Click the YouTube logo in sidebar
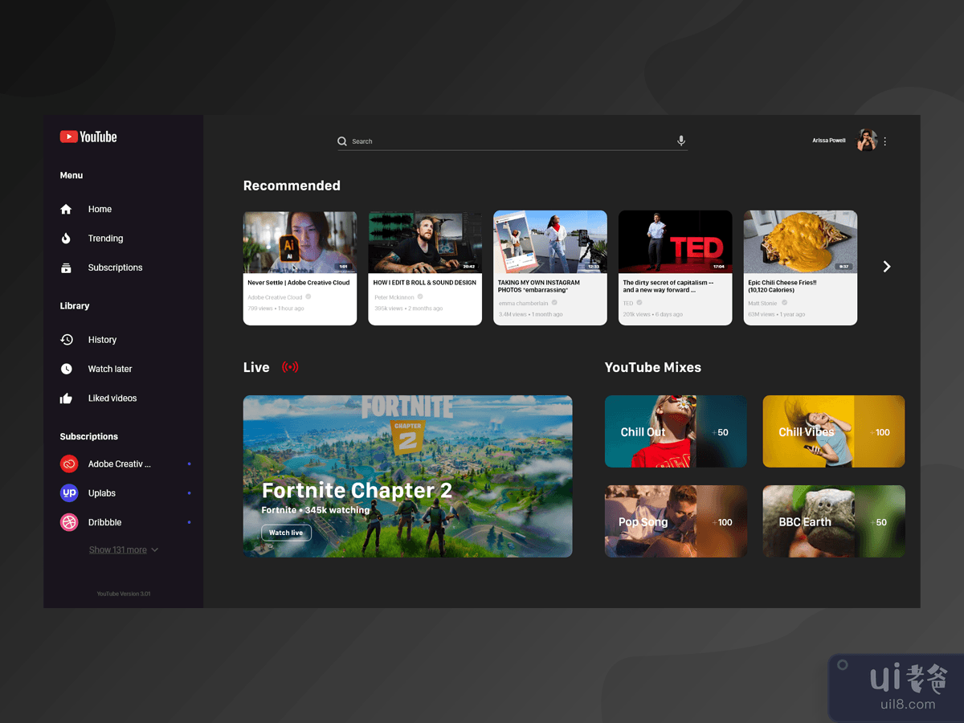Screen dimensions: 964x723 pos(88,137)
